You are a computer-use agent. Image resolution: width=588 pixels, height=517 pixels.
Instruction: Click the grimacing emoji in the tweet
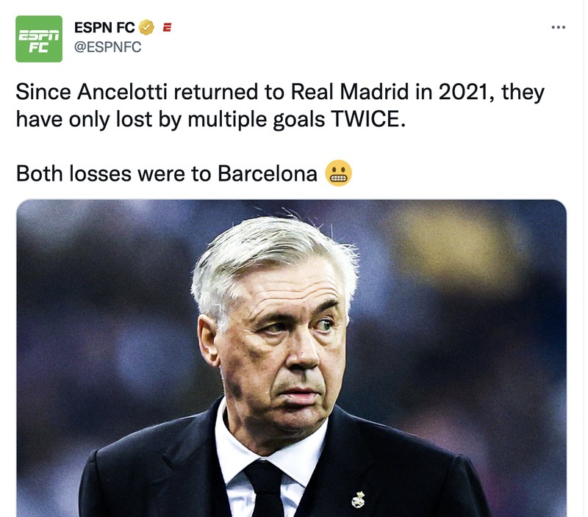point(338,174)
